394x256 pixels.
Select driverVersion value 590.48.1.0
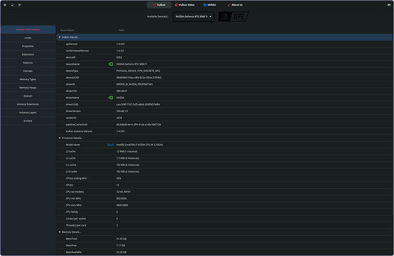coord(122,111)
